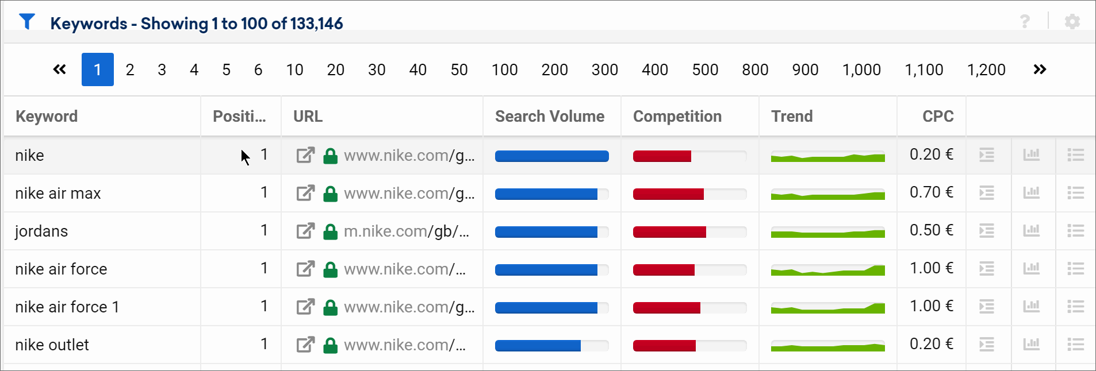
Task: Click the nike row search volume bar
Action: click(551, 156)
